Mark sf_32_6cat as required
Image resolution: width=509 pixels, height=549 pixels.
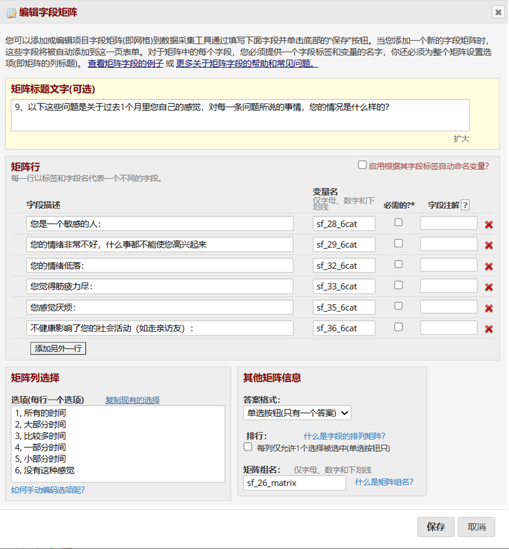click(x=398, y=264)
